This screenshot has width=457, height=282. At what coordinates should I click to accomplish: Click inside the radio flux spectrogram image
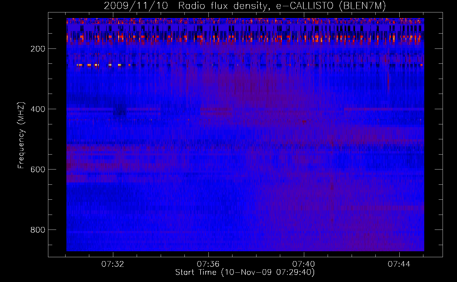tap(245, 135)
